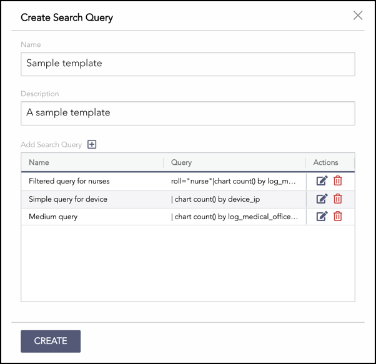This screenshot has height=364, width=376.
Task: Edit the Filtered query for nurses row
Action: pos(322,181)
